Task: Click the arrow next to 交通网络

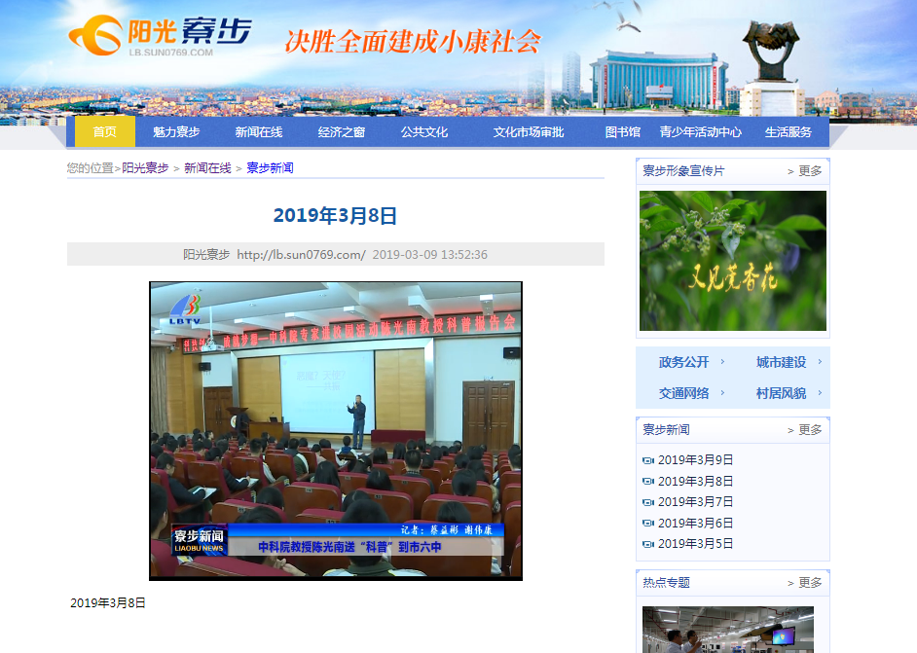Action: [x=722, y=393]
